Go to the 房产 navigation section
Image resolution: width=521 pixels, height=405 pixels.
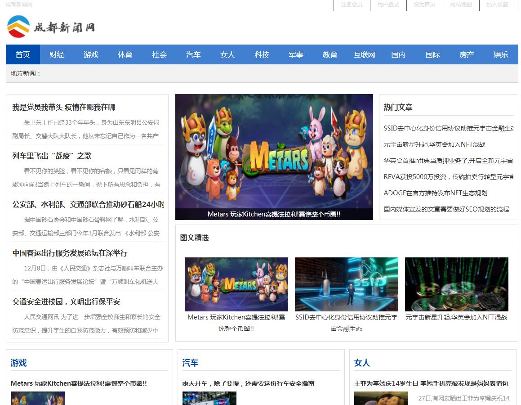[467, 54]
